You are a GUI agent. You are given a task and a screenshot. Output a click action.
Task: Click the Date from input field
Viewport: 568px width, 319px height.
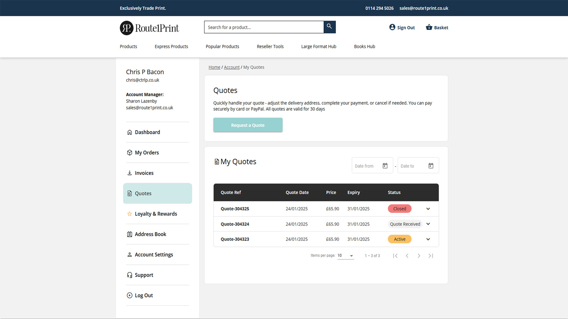(372, 165)
